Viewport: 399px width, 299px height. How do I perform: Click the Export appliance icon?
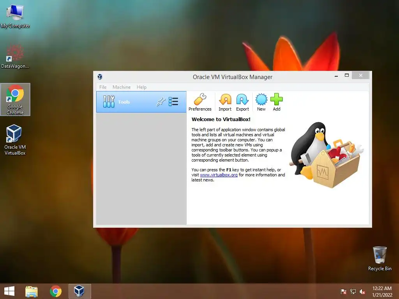pos(242,99)
